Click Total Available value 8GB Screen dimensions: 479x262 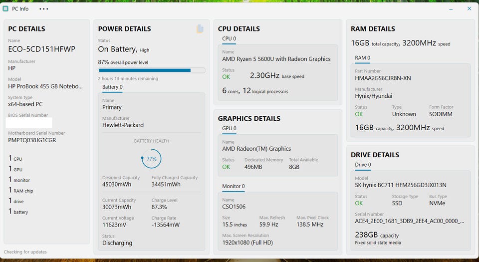click(294, 167)
